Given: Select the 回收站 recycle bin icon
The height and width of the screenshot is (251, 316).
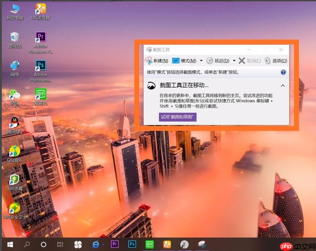Looking at the screenshot, I should 15,40.
